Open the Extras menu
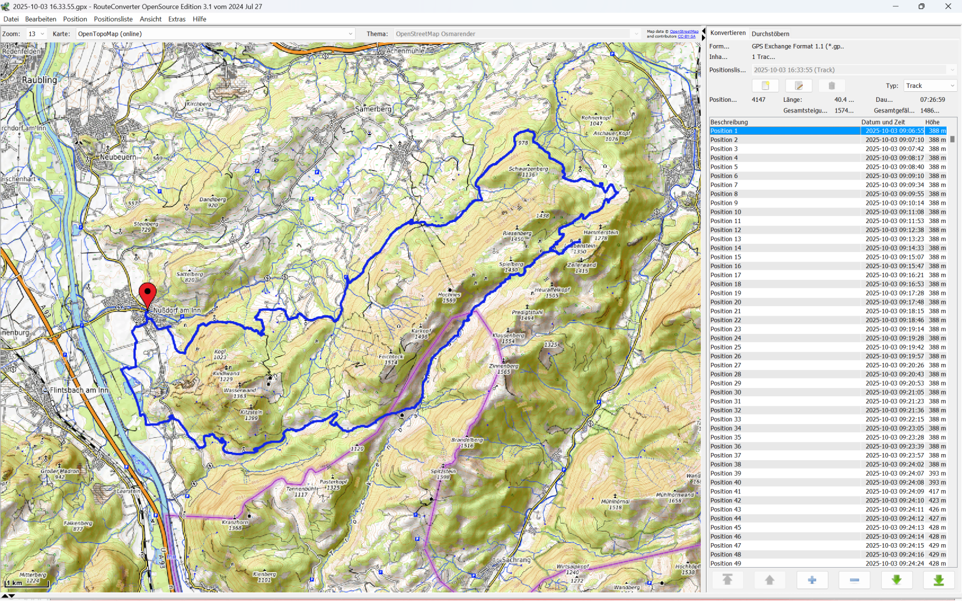The height and width of the screenshot is (601, 962). coord(176,19)
